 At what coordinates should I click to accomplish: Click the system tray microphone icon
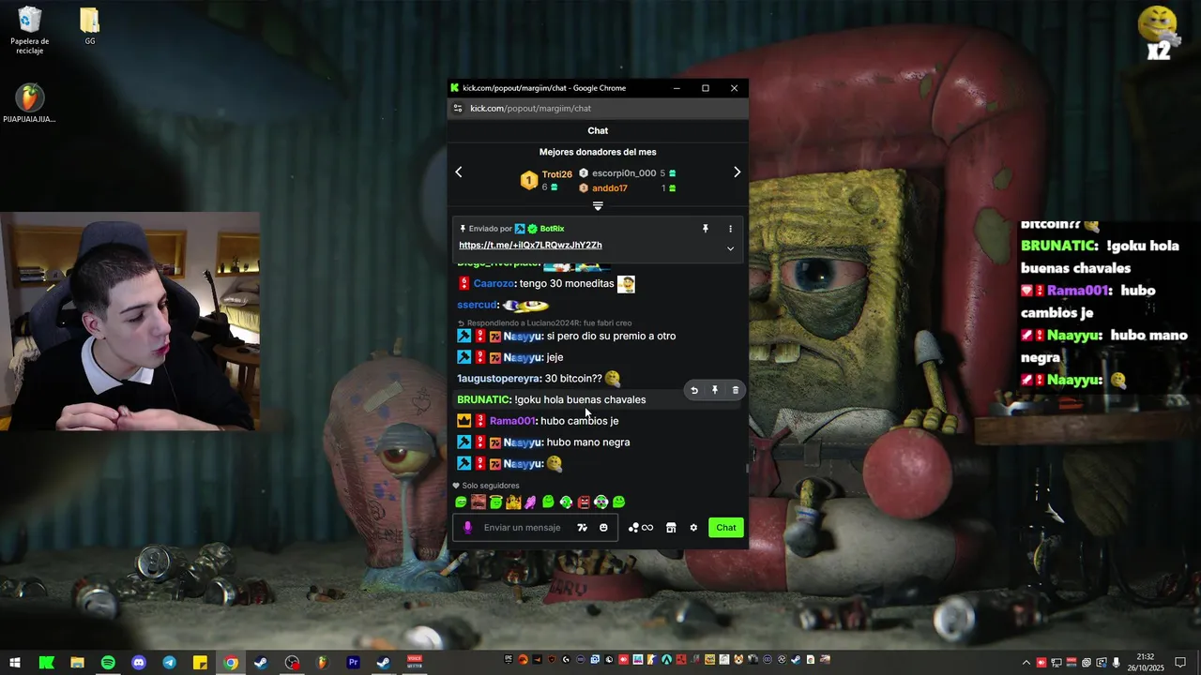tap(1117, 663)
